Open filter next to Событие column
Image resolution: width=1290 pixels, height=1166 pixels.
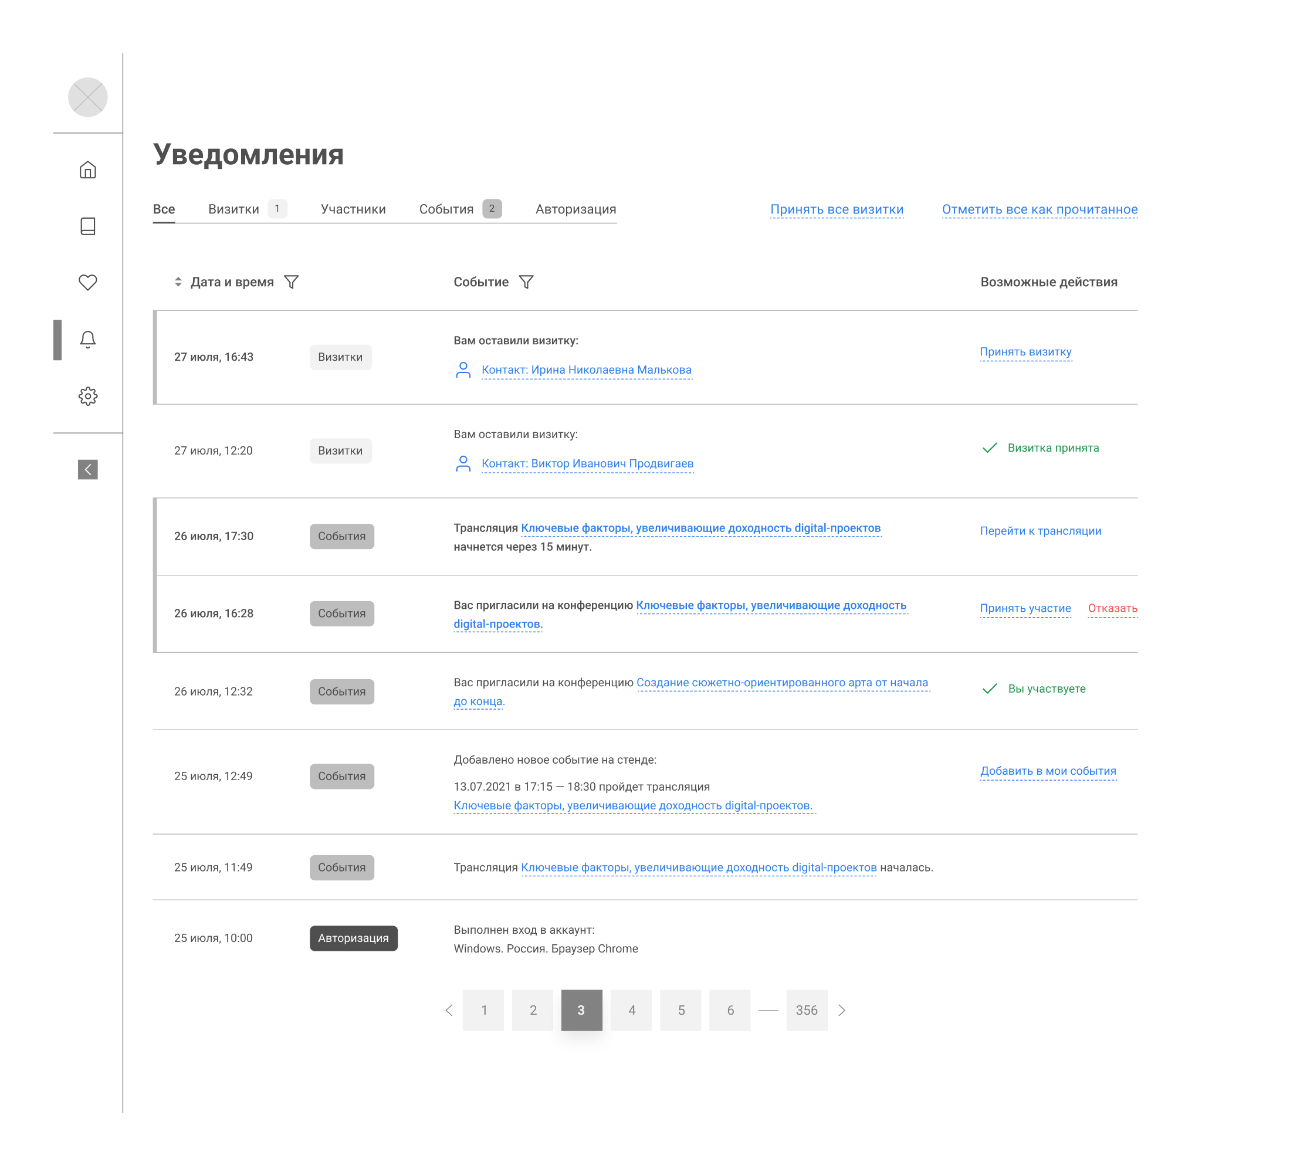coord(526,282)
